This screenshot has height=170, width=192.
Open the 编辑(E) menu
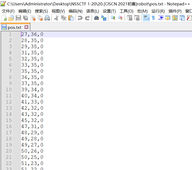click(24, 11)
